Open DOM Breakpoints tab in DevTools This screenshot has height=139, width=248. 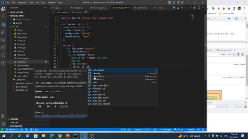point(223,50)
